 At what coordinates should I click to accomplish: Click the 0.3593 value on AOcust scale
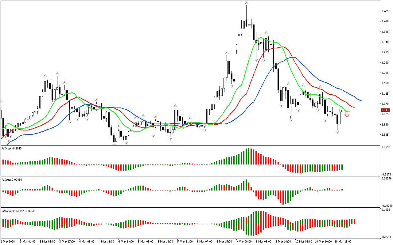[x=386, y=147]
